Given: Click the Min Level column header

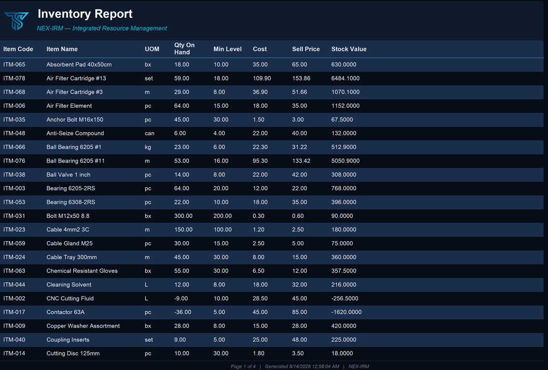Looking at the screenshot, I should pos(227,49).
